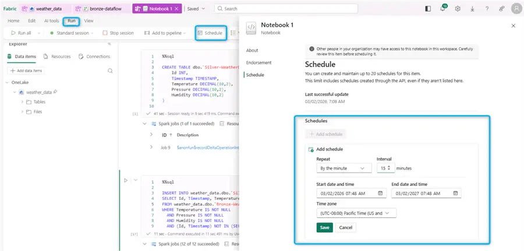Click the Resources icon beside Spark jobs (1 of 1)
The image size is (524, 251).
coord(222,124)
